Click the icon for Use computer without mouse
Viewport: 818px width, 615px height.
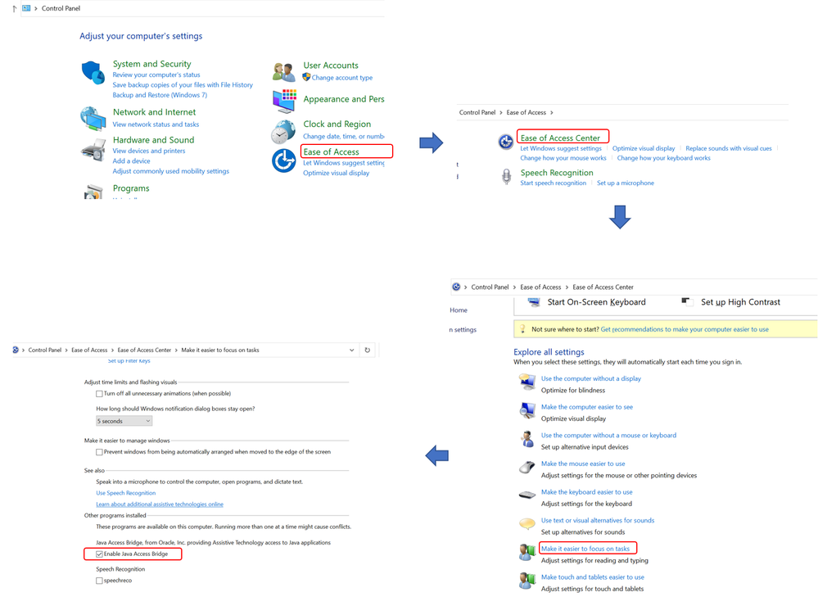(x=527, y=439)
